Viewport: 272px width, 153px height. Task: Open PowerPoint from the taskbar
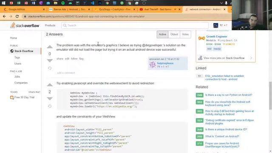(x=11, y=3)
